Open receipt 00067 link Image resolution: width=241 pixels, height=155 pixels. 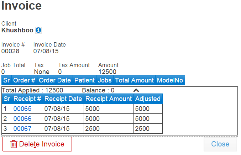[x=22, y=129]
